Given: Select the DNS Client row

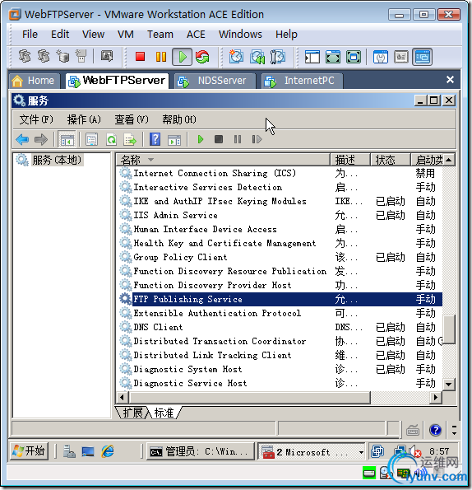Looking at the screenshot, I should 280,327.
